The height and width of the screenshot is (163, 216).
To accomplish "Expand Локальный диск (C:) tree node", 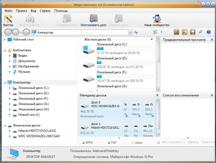I will tap(10, 88).
